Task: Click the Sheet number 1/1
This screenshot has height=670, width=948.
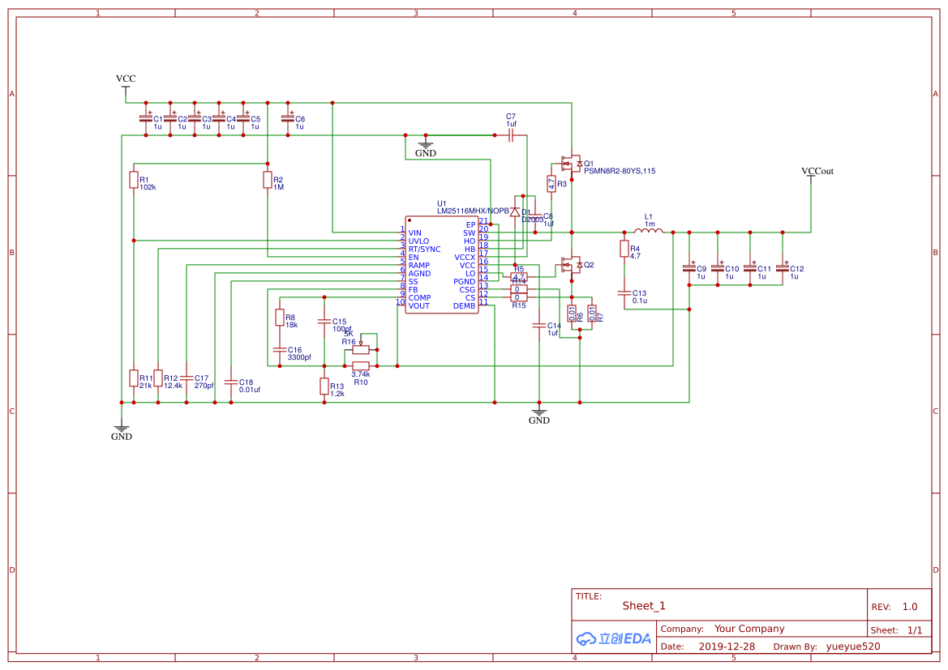Action: [915, 630]
